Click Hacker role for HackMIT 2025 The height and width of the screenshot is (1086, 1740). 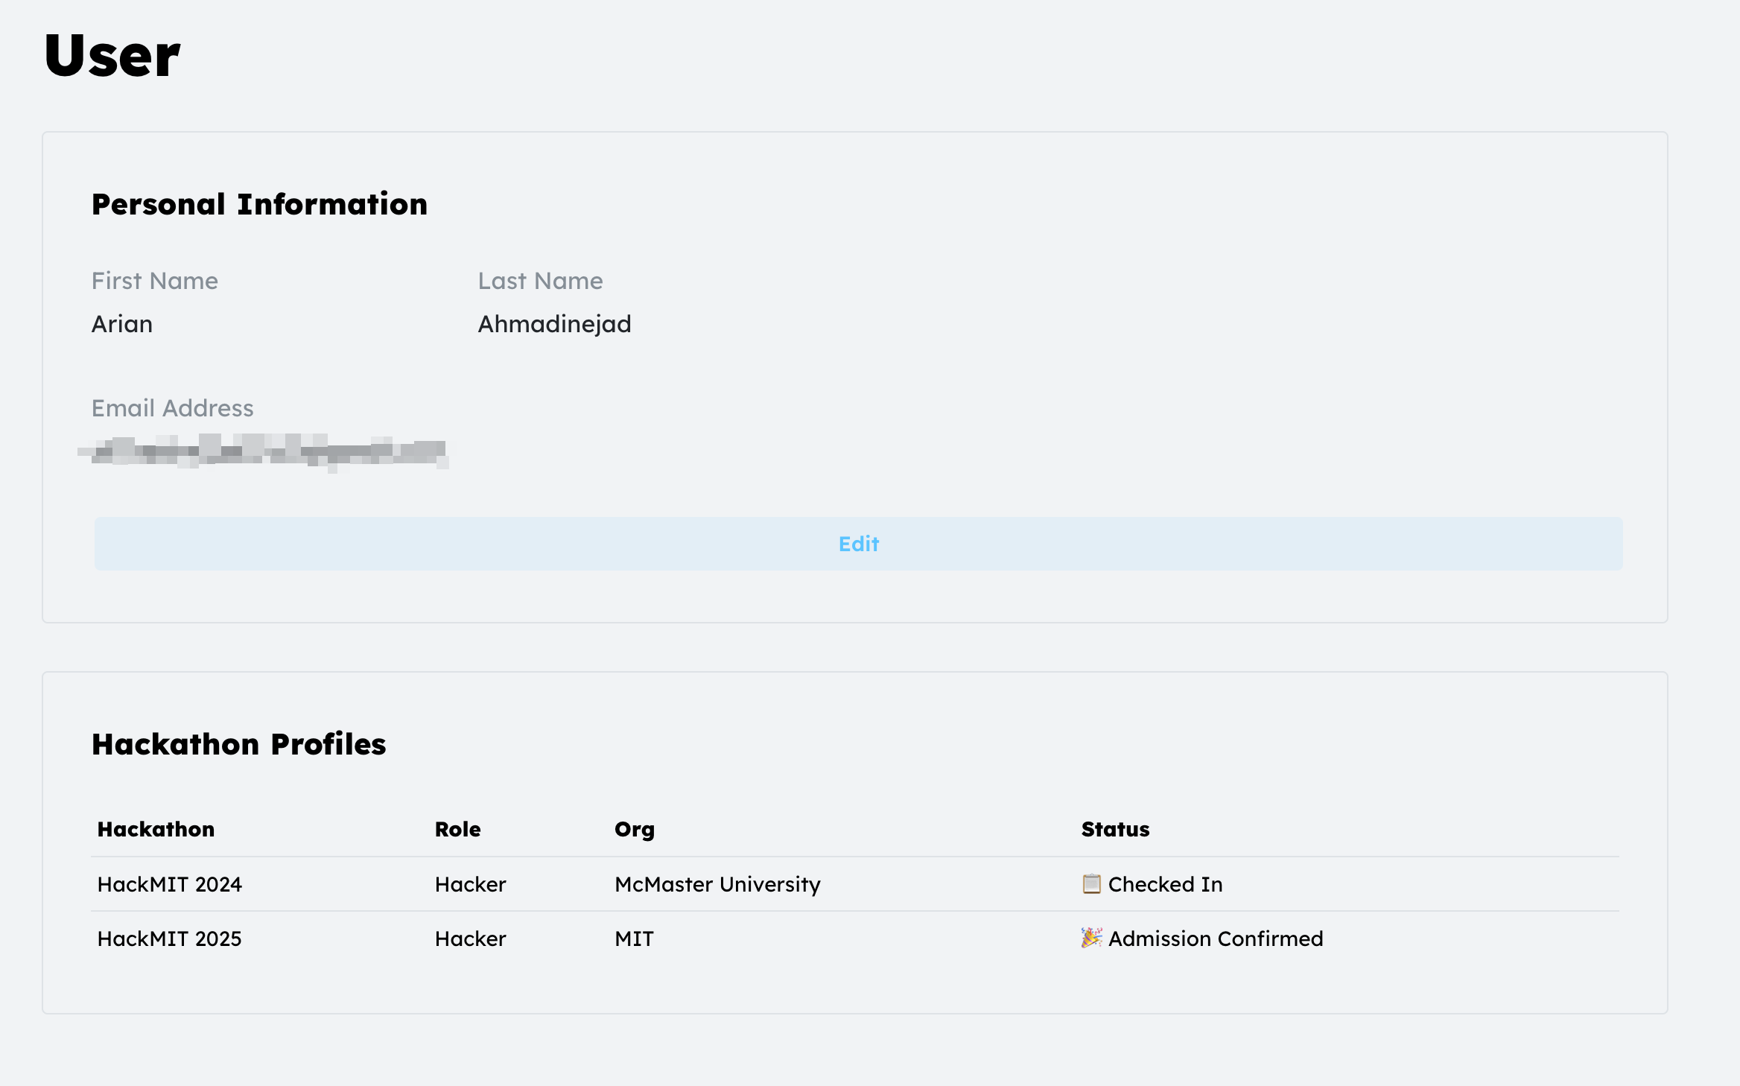(470, 938)
